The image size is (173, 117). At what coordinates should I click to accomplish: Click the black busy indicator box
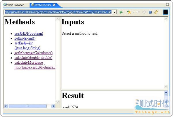click(166, 12)
